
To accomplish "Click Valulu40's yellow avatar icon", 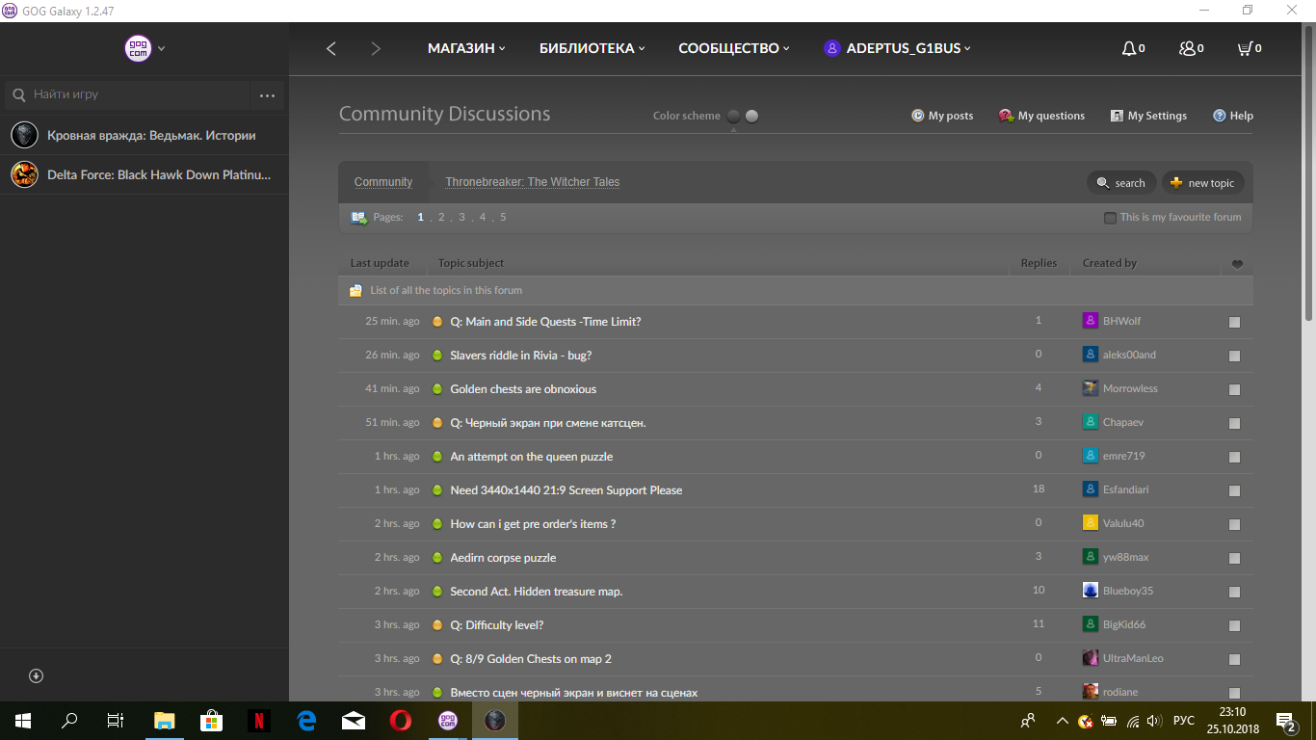I will 1091,523.
